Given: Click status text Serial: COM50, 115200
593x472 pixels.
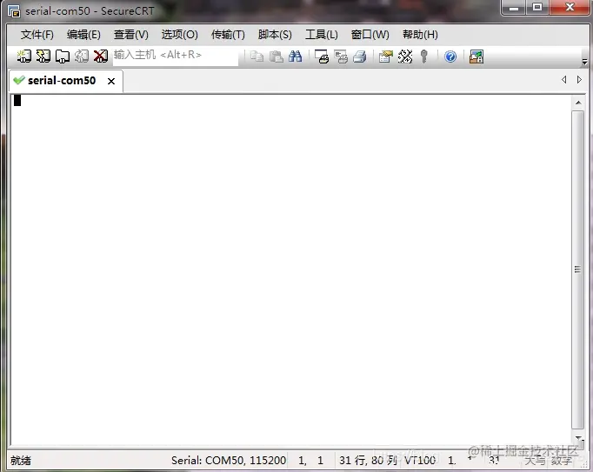Looking at the screenshot, I should click(229, 461).
